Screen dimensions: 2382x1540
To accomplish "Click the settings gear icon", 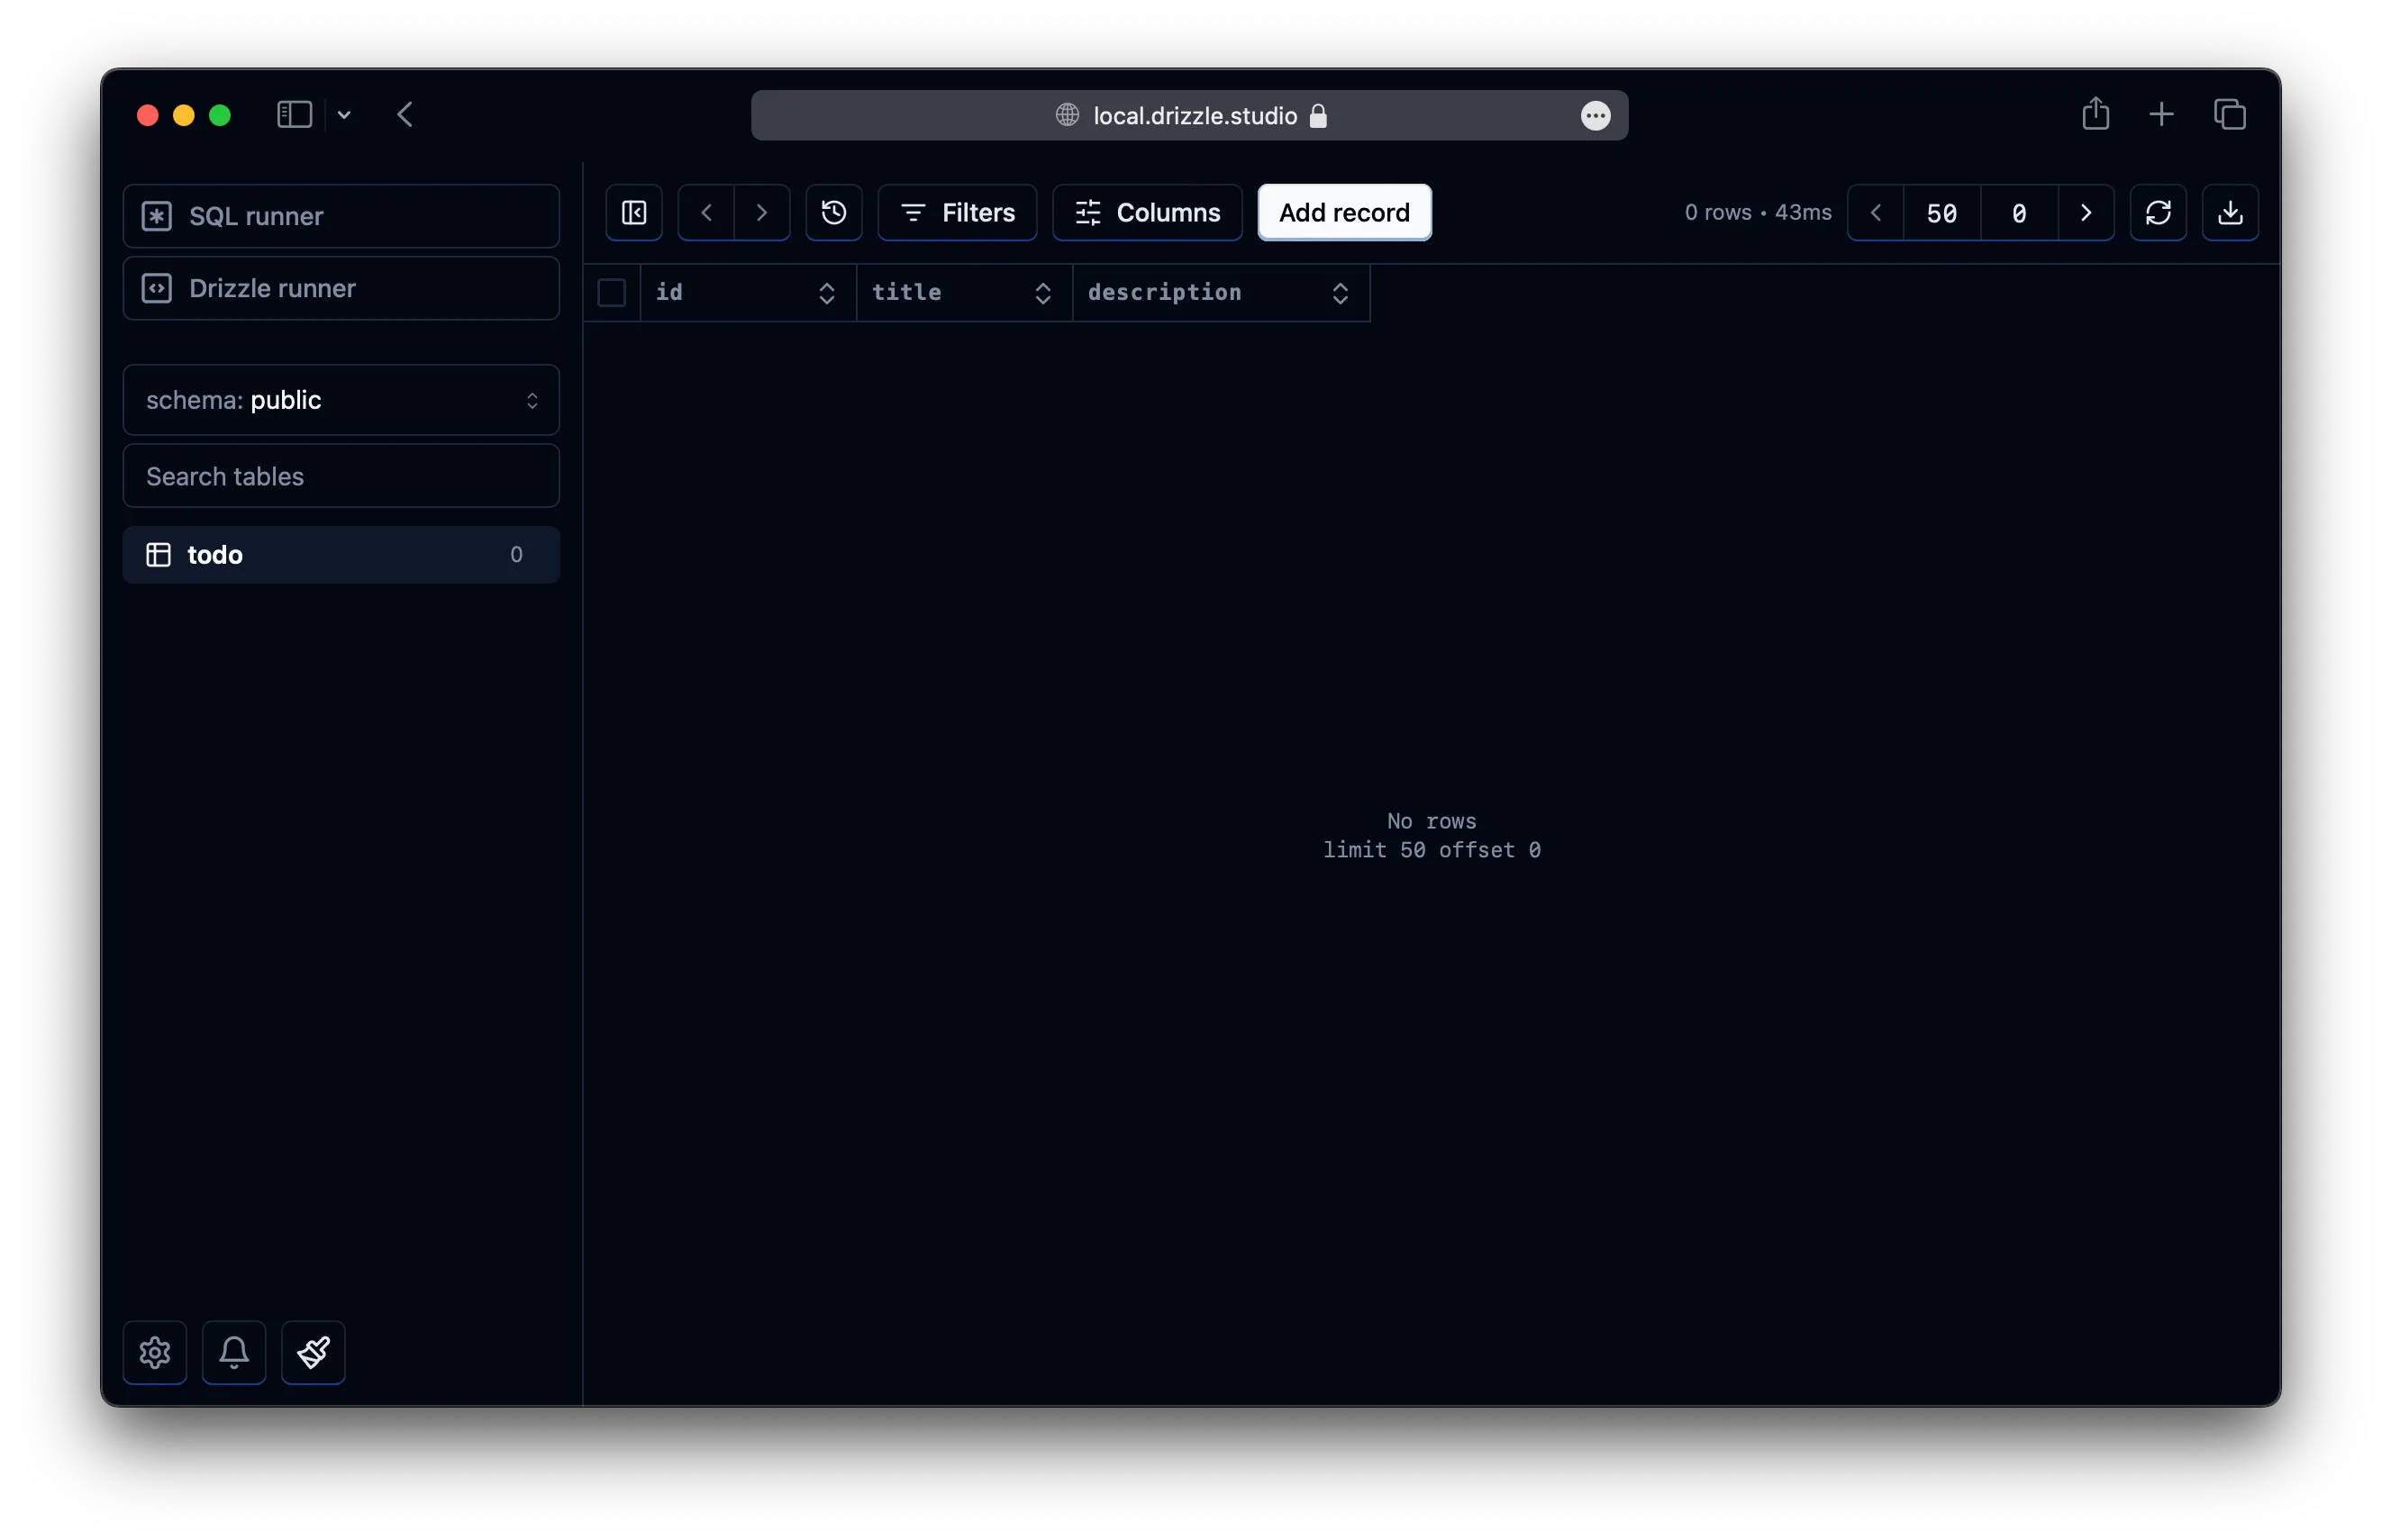I will tap(155, 1353).
